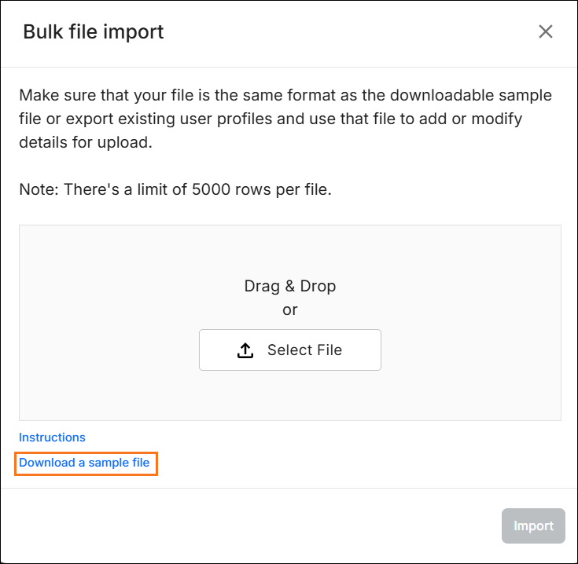The image size is (578, 564).
Task: Click the Drag & Drop text
Action: 289,286
